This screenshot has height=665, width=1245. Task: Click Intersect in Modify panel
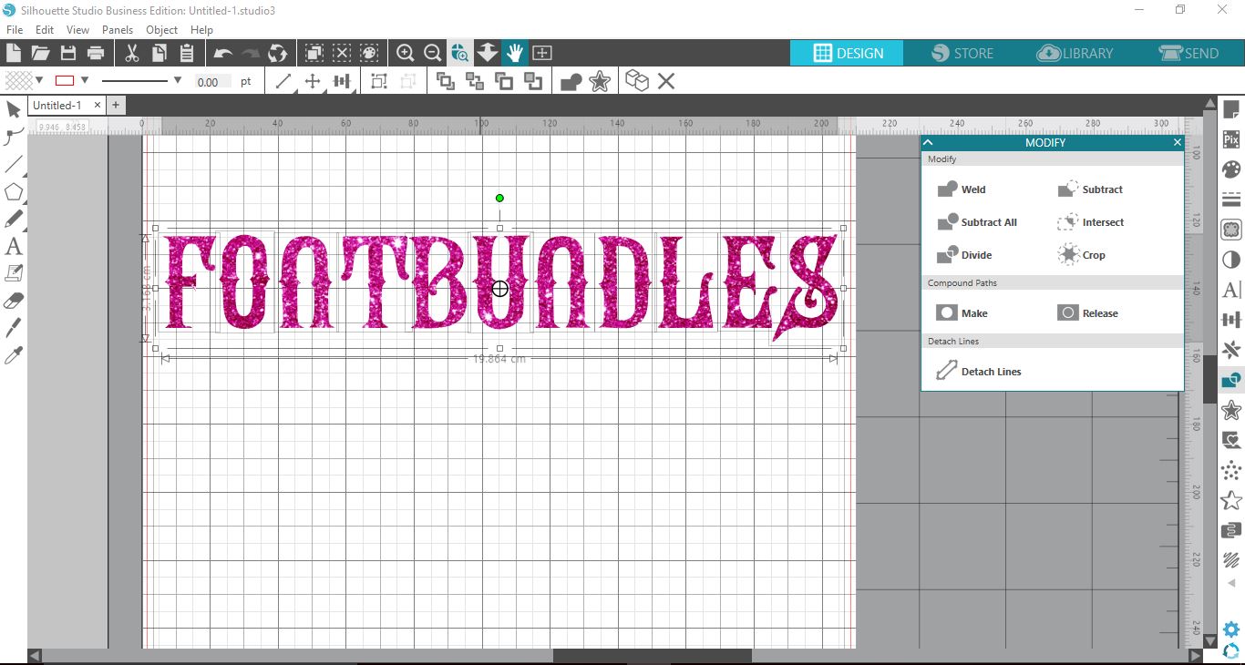pos(1091,222)
